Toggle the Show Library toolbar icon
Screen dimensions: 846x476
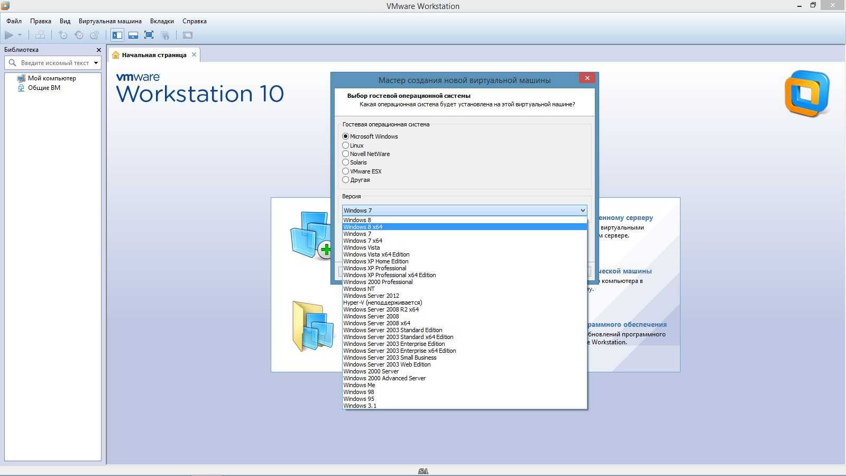click(117, 35)
